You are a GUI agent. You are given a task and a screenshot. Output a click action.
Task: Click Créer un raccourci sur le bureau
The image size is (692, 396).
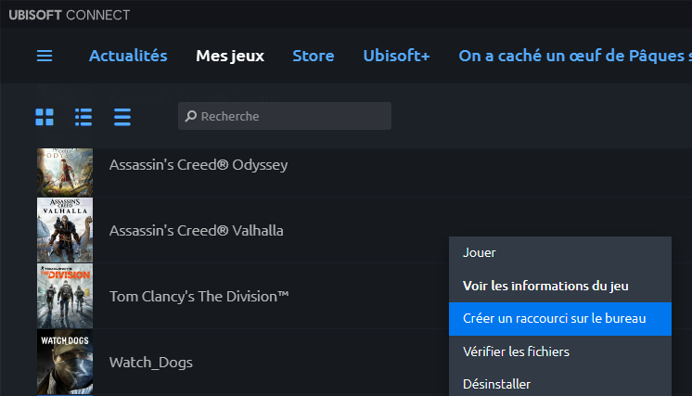click(554, 318)
